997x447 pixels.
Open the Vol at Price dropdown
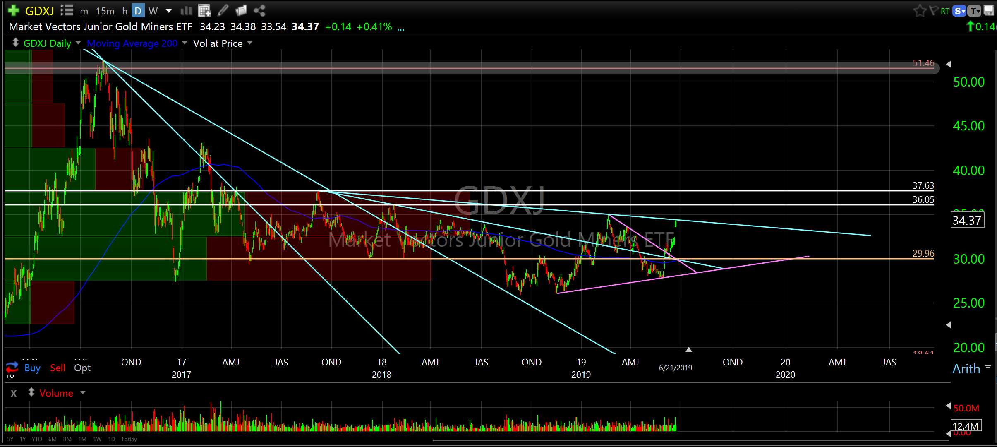(250, 43)
